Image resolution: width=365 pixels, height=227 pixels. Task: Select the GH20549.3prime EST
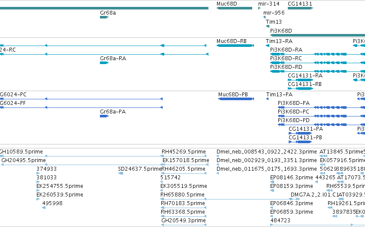coord(184,221)
